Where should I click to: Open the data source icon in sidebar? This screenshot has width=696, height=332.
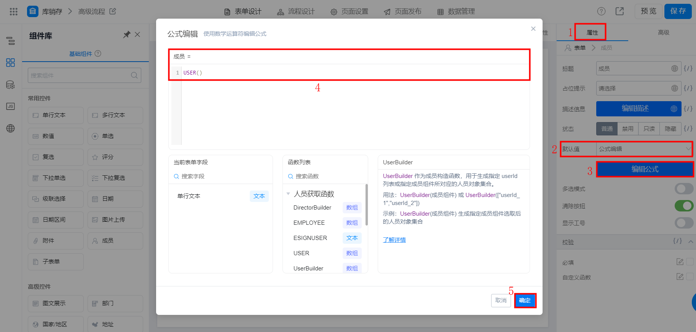point(11,85)
